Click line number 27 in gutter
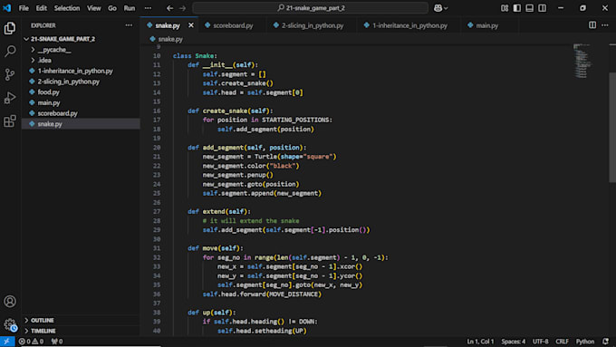This screenshot has width=616, height=347. tap(157, 211)
